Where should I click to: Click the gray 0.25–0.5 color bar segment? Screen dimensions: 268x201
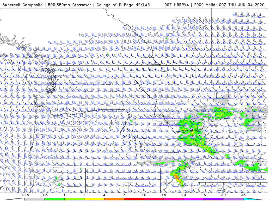35,199
